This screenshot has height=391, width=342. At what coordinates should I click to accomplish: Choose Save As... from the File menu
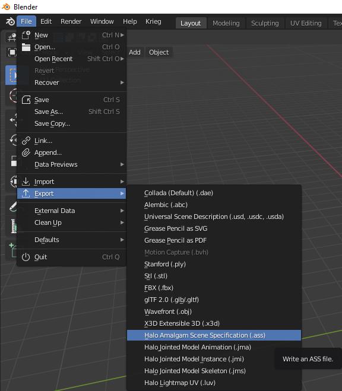tap(72, 112)
